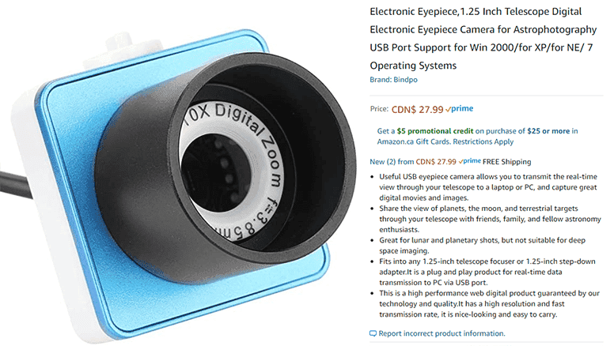Open Report incorrect product information link
614x346 pixels.
(x=442, y=333)
